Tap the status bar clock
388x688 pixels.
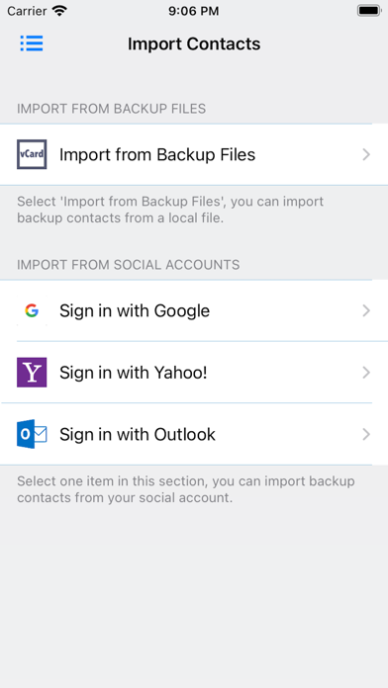click(194, 11)
